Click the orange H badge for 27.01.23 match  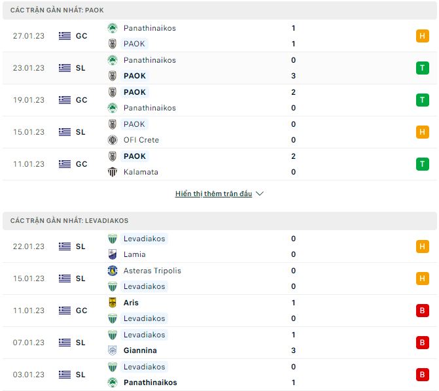pyautogui.click(x=422, y=36)
